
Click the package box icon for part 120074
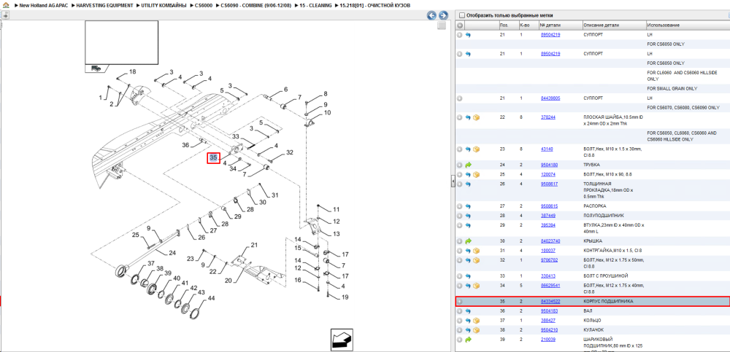[476, 174]
